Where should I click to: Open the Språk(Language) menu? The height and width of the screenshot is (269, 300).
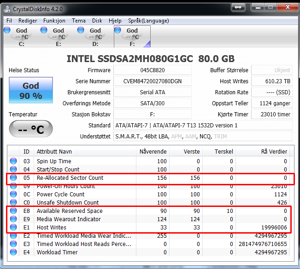[x=148, y=21]
